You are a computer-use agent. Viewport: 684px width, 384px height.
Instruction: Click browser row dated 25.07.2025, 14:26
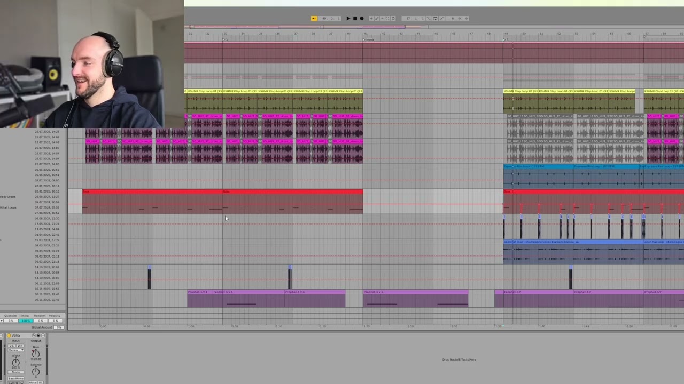47,132
